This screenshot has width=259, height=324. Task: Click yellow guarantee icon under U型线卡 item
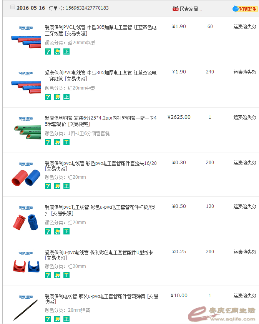57,275
